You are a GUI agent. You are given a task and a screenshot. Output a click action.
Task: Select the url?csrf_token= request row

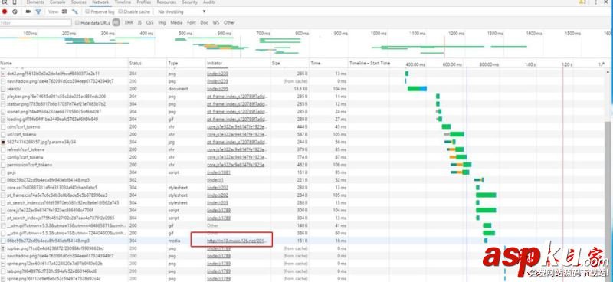coord(303,135)
